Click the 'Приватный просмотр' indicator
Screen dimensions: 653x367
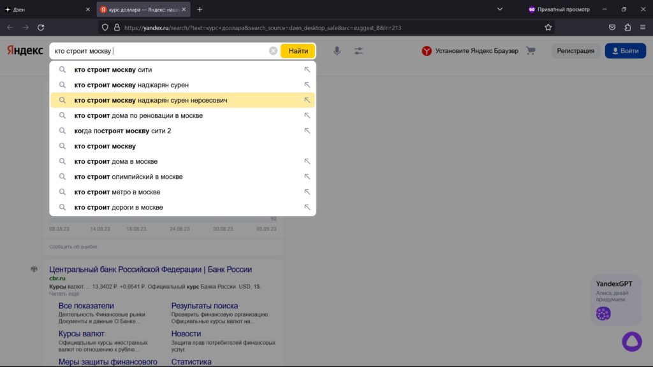559,9
